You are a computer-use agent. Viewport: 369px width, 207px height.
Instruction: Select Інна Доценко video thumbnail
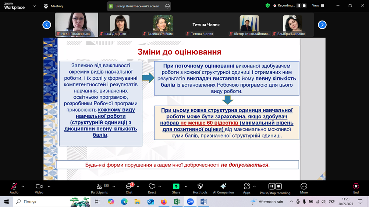point(120,25)
